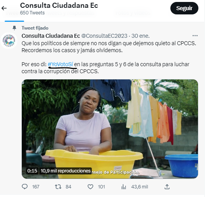
Task: Open the Consulta Ciudadana Ec author name
Action: click(51, 36)
